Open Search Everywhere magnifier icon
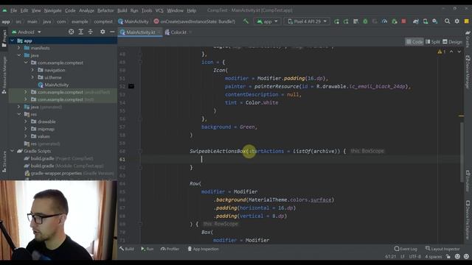The width and height of the screenshot is (472, 265). [448, 21]
